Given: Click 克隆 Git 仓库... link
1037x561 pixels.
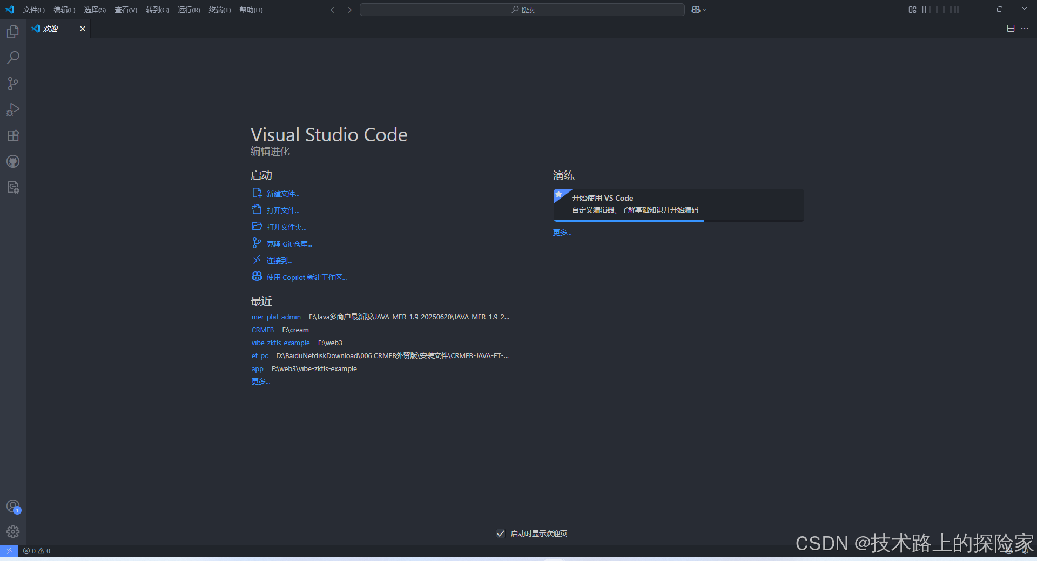Looking at the screenshot, I should (289, 244).
